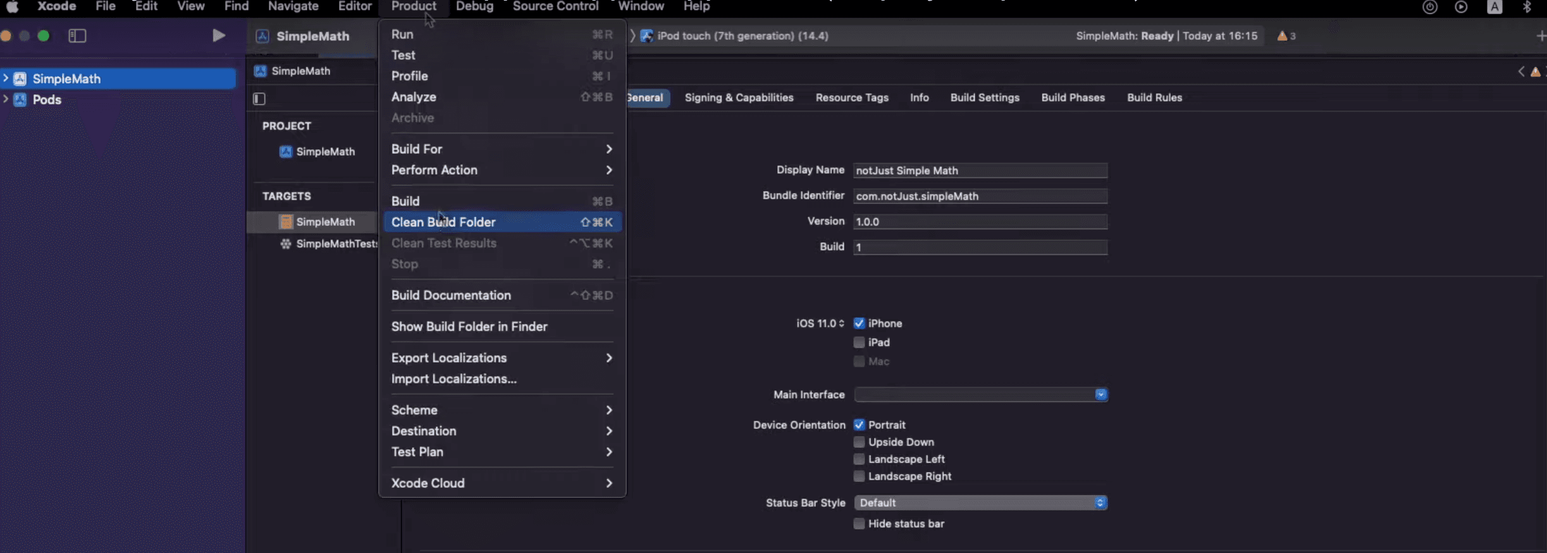
Task: Toggle the navigator sidebar panel icon
Action: pyautogui.click(x=77, y=35)
